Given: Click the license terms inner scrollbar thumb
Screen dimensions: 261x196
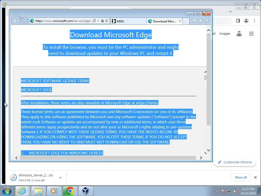Looking at the screenshot, I should tap(205, 78).
